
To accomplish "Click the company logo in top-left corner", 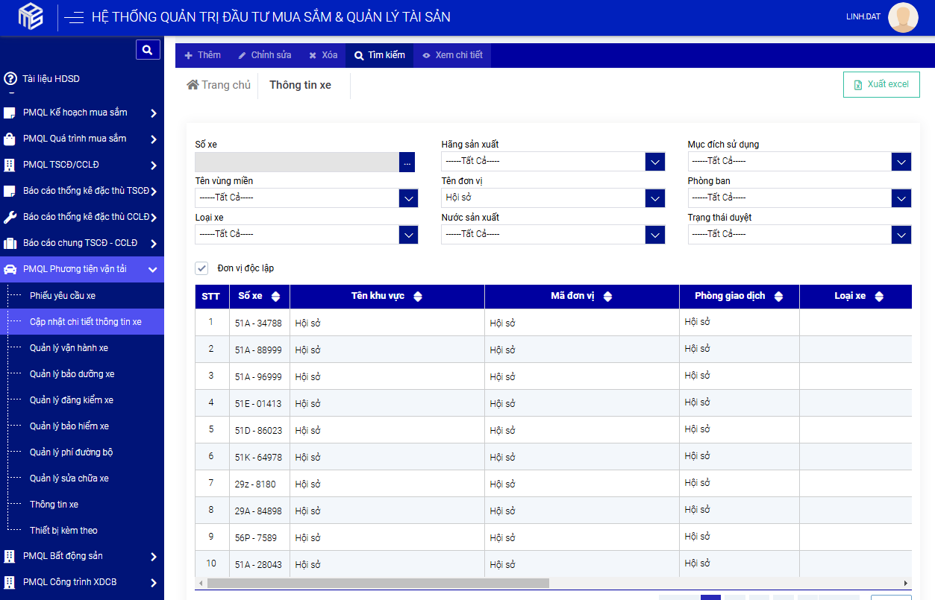I will tap(31, 16).
